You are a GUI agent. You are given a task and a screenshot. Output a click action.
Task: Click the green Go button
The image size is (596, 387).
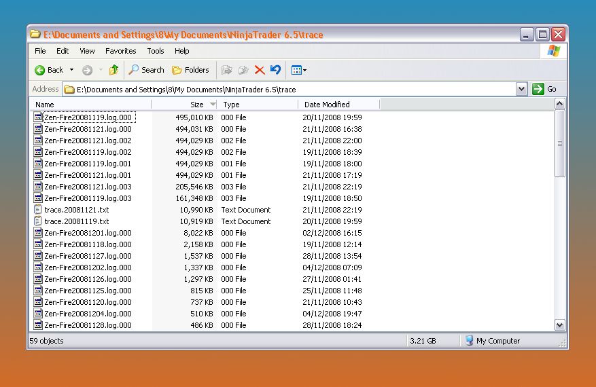(x=544, y=89)
